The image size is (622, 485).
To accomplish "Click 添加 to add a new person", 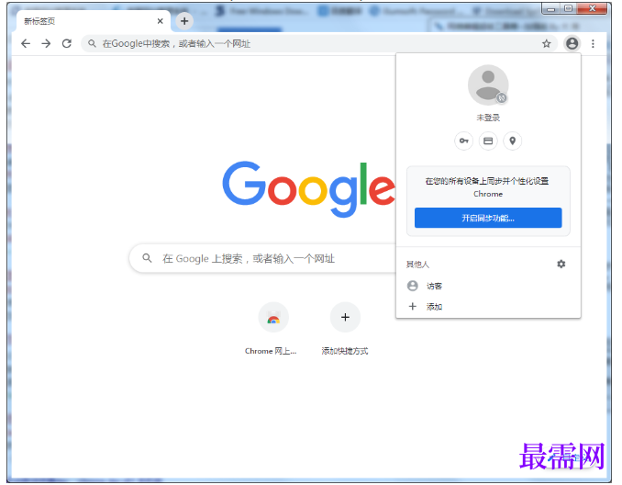I will 488,307.
